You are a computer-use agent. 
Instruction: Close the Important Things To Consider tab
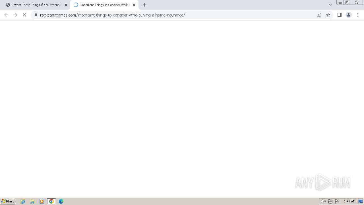tap(134, 5)
